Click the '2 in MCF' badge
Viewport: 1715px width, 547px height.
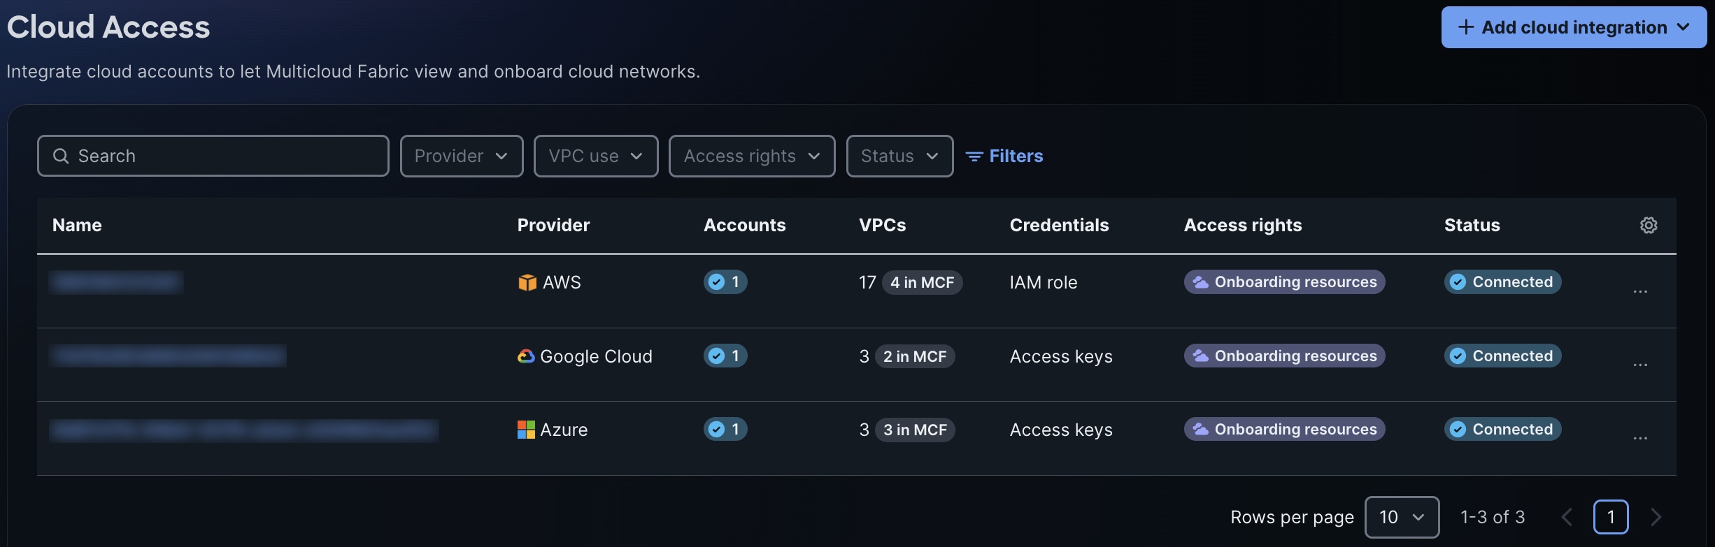tap(915, 356)
